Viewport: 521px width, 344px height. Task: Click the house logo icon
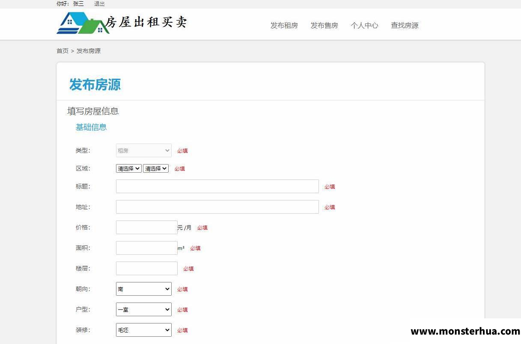point(83,23)
